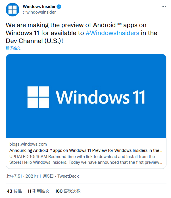
Task: Click the Windows logo in the card image
Action: tap(38, 97)
